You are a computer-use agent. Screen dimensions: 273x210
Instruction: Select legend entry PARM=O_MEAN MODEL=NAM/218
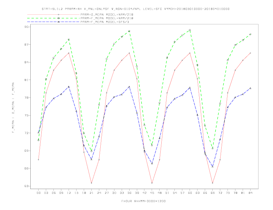pyautogui.click(x=107, y=14)
